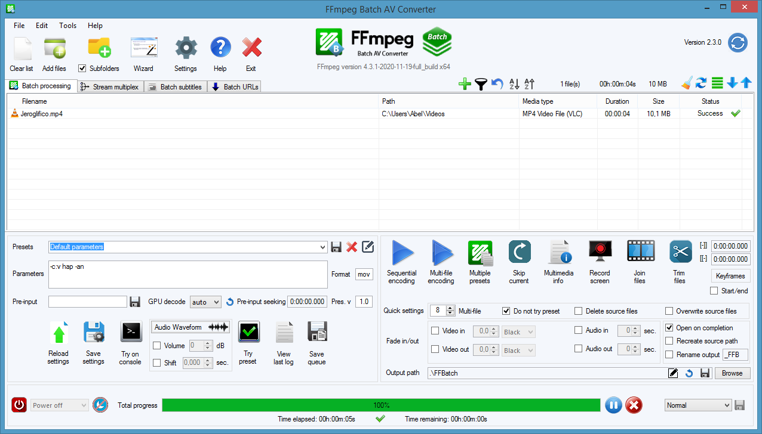The height and width of the screenshot is (434, 762).
Task: Switch to Stream multiplex tab
Action: [110, 87]
